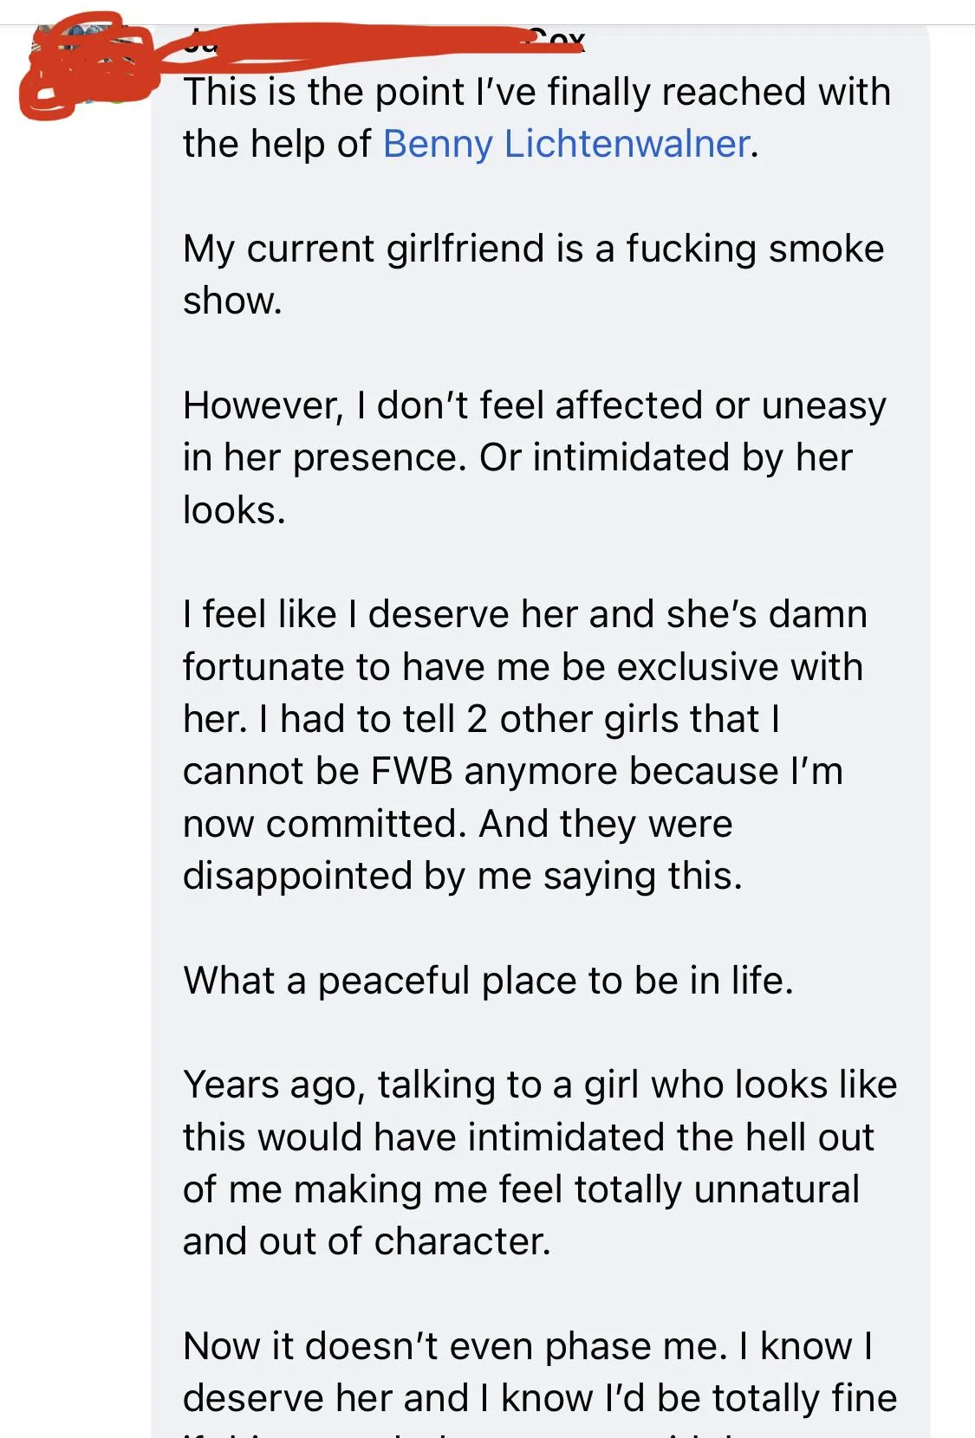Click 'and out of character.' line

click(x=367, y=1241)
